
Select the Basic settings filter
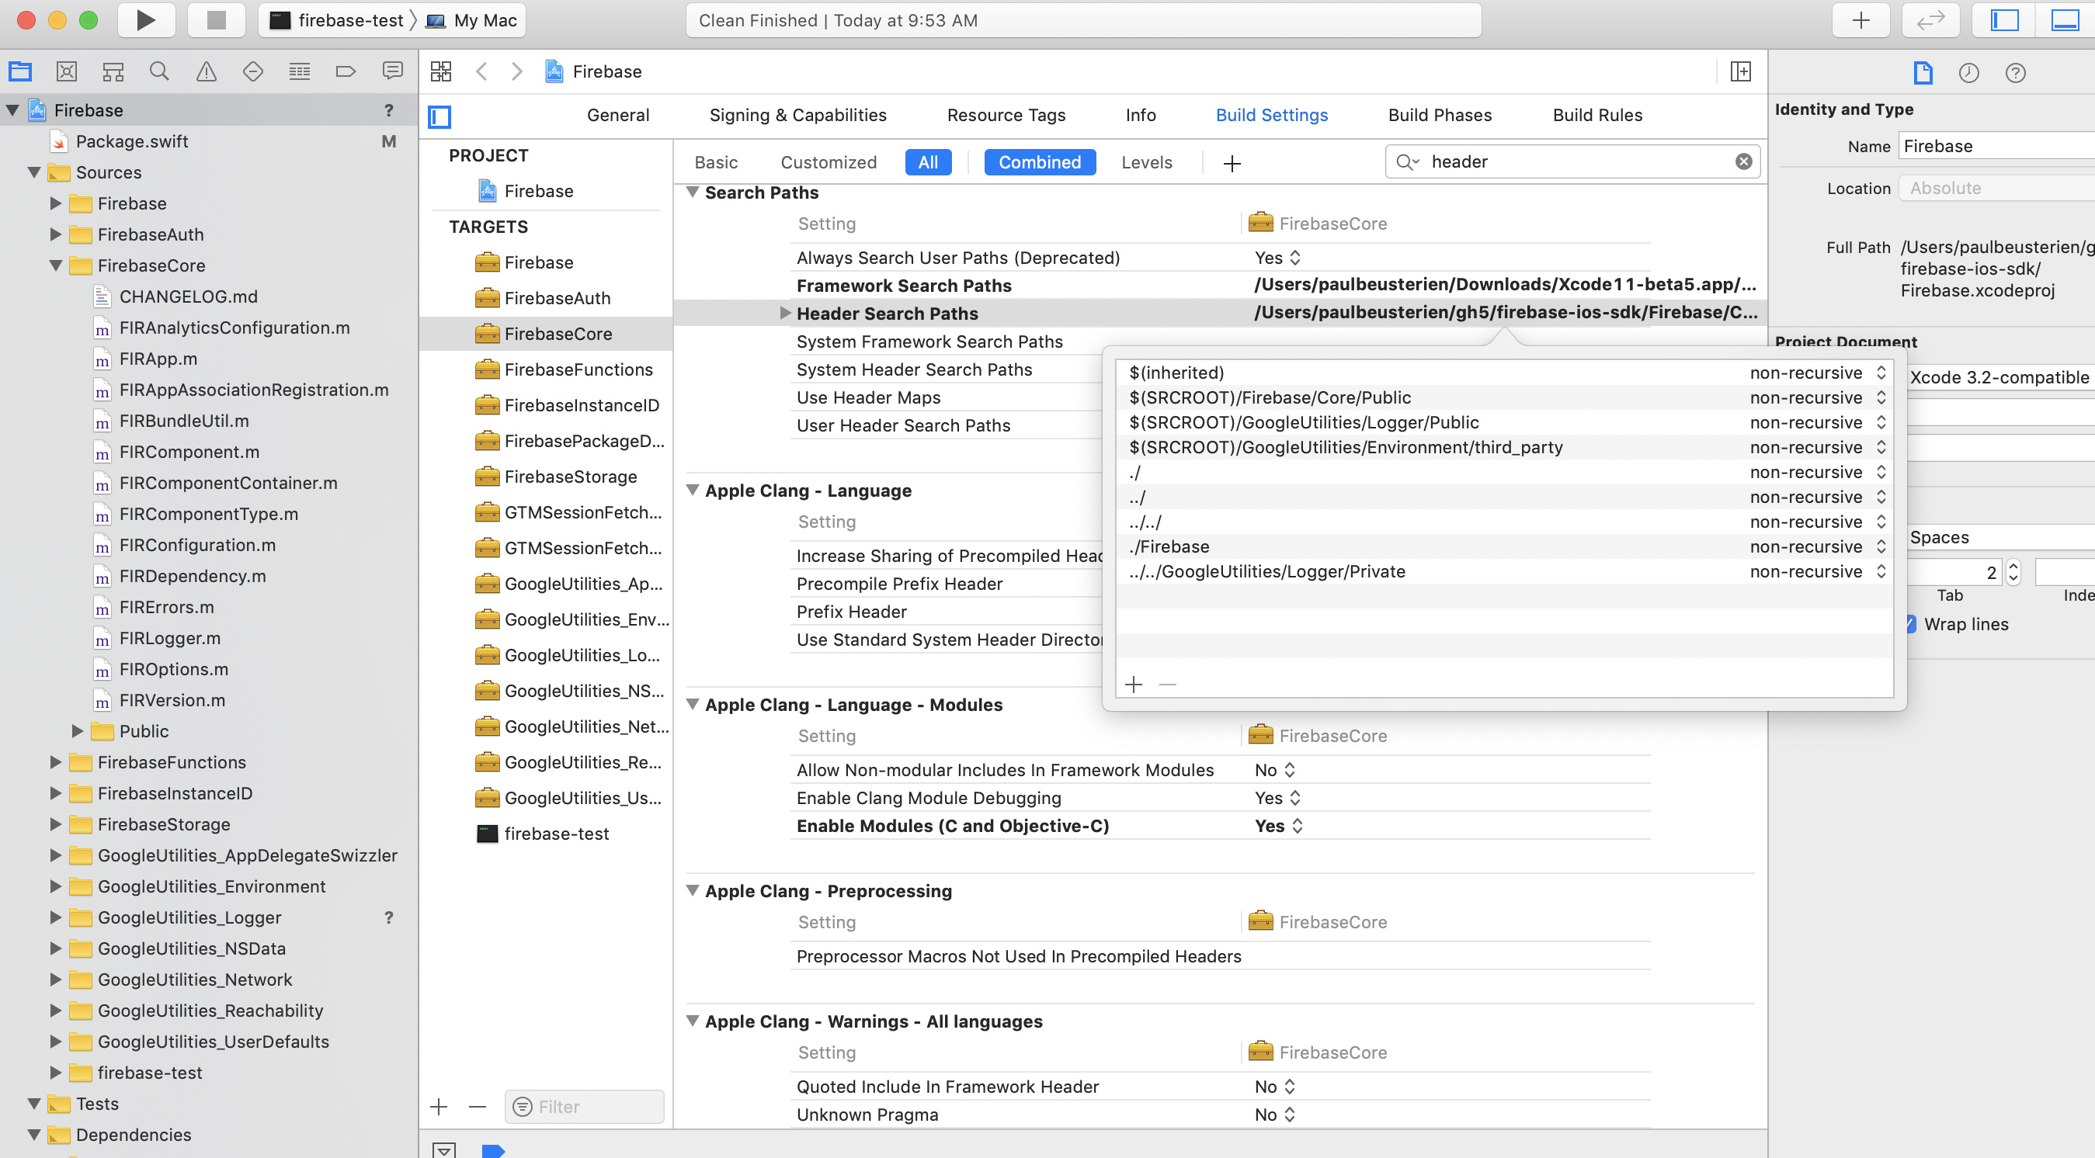tap(716, 161)
